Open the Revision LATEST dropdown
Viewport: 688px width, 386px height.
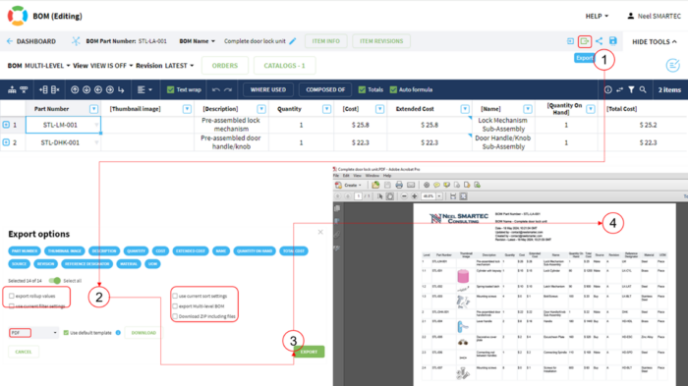164,66
